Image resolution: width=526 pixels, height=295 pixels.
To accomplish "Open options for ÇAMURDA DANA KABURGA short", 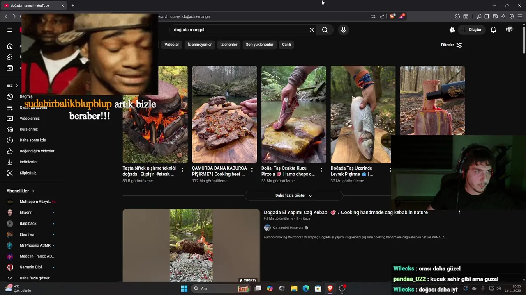I will coord(252,170).
